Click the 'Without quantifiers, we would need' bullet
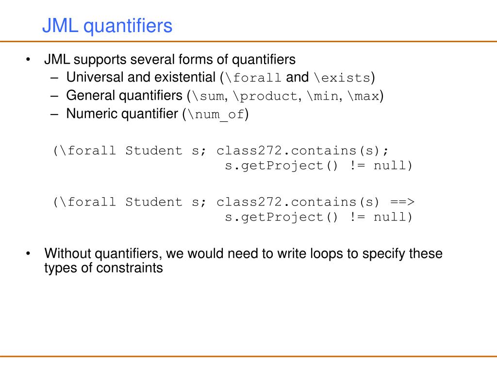This screenshot has height=373, width=497. (244, 254)
